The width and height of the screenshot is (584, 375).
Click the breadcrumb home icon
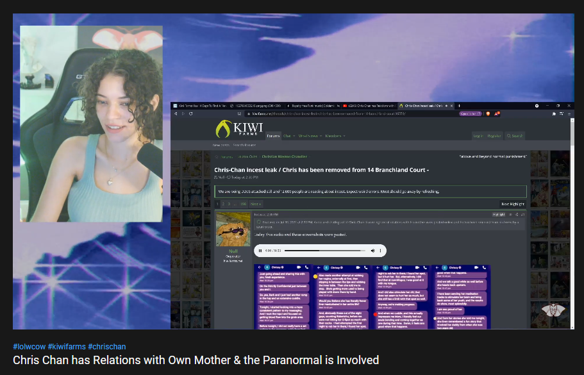click(x=217, y=157)
